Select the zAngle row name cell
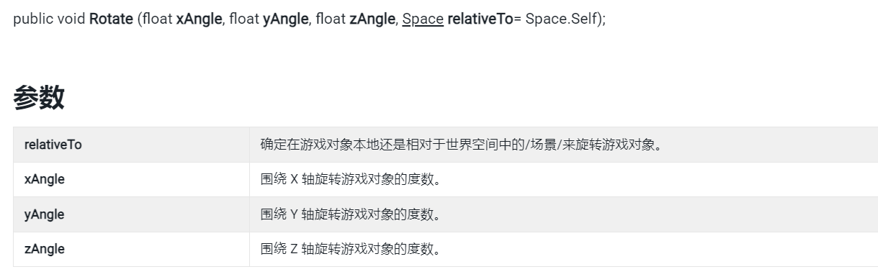The image size is (878, 277). click(x=131, y=249)
